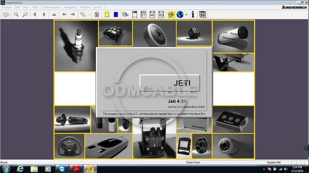Select the blue square swatch

pyautogui.click(x=116, y=15)
